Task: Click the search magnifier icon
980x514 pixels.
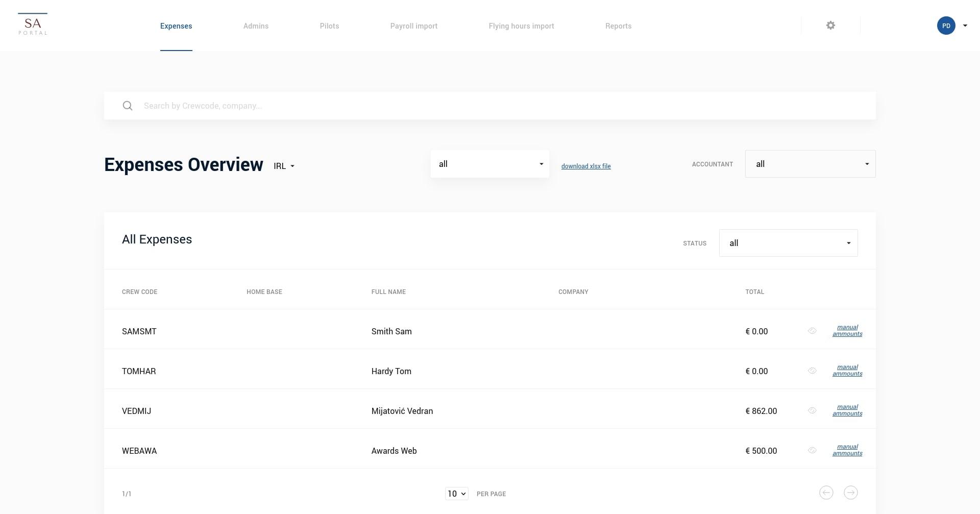Action: (x=128, y=106)
